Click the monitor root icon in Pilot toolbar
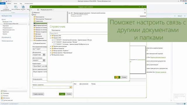187x105 pixels. [38, 10]
